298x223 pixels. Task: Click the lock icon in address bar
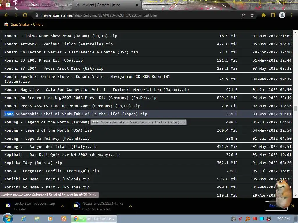(x=37, y=15)
